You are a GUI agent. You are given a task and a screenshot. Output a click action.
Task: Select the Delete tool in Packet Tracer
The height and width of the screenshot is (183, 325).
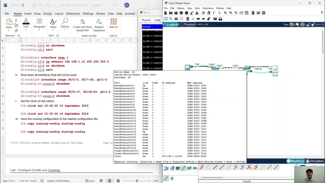pos(176,19)
